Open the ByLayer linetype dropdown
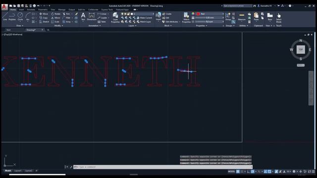Viewport: 317px width, 178px height. pos(210,22)
